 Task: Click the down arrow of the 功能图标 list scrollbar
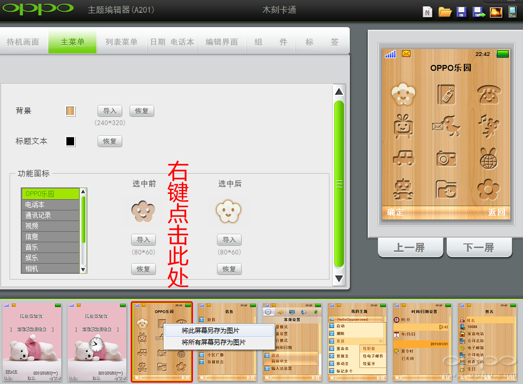(x=83, y=269)
